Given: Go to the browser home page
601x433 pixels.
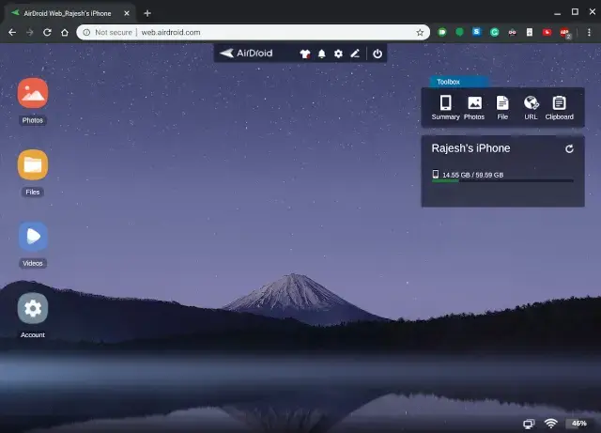Looking at the screenshot, I should tap(65, 32).
